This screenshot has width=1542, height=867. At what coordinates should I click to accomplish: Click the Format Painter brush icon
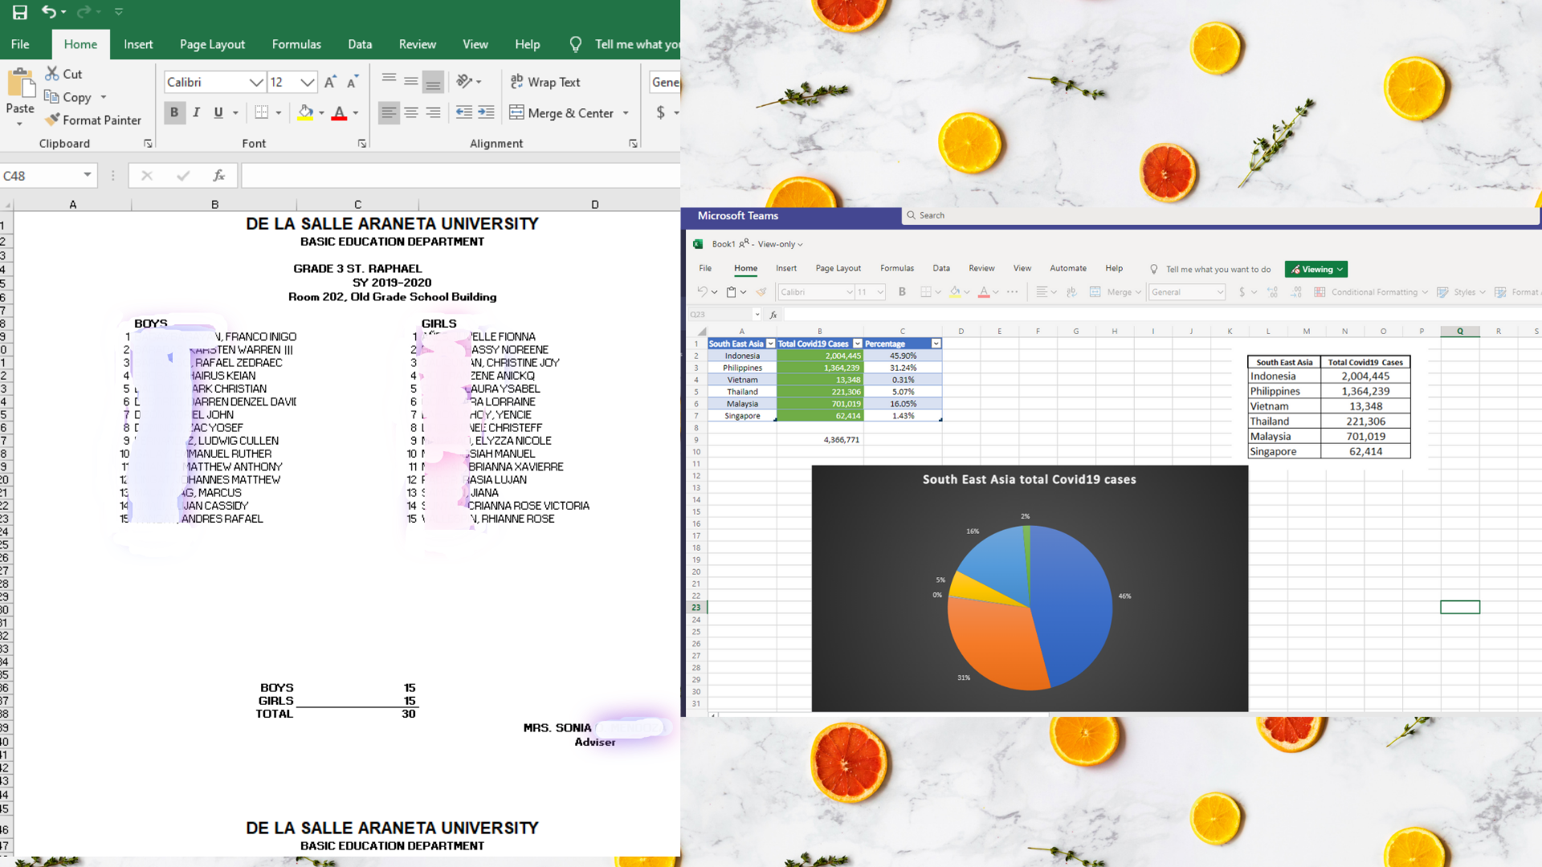point(52,120)
